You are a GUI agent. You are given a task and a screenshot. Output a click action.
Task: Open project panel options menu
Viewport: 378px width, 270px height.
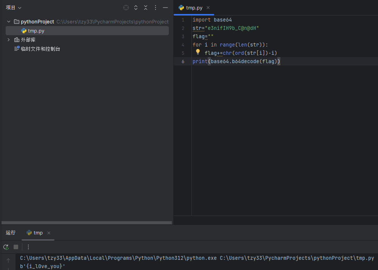(156, 8)
